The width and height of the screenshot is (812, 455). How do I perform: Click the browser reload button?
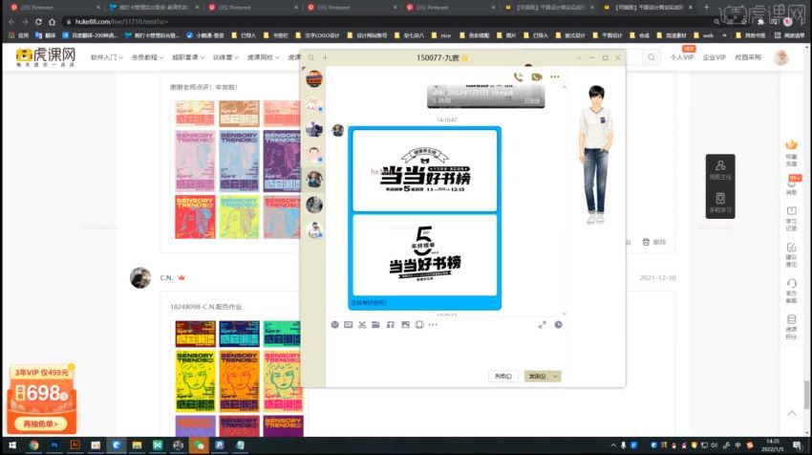(38, 22)
